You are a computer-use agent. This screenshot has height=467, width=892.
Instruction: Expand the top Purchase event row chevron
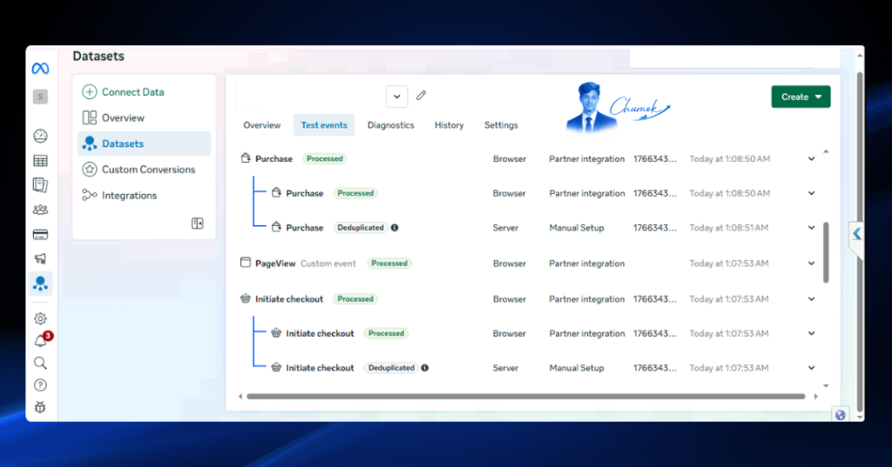(x=811, y=159)
